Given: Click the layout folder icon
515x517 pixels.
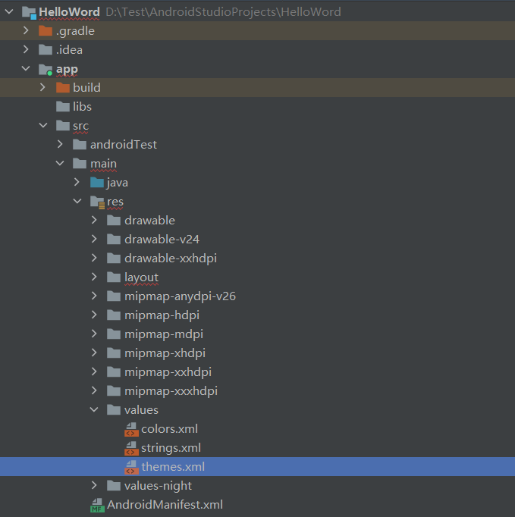Looking at the screenshot, I should point(114,277).
